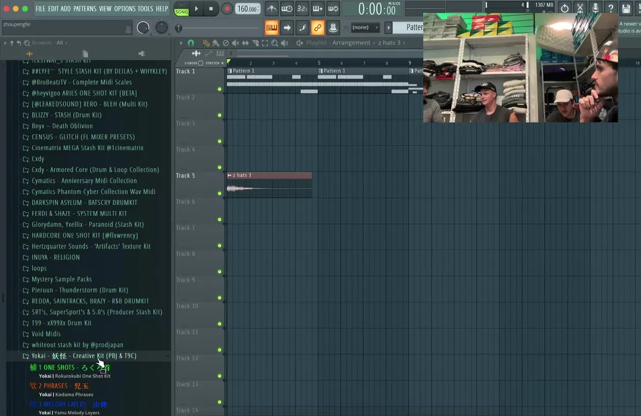Open pattern selector arrow before Pattern name
This screenshot has height=416, width=641.
[x=389, y=27]
